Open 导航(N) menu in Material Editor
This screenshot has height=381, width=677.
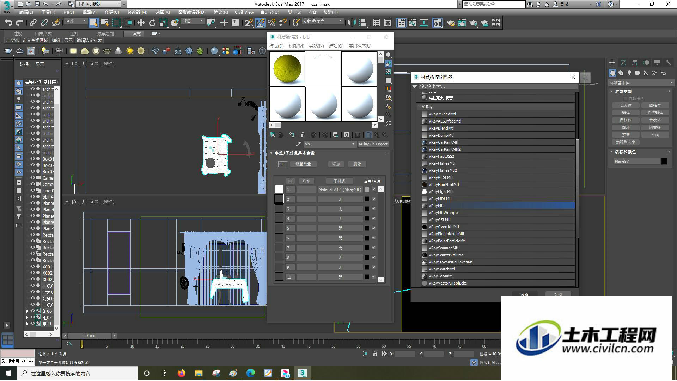[316, 46]
